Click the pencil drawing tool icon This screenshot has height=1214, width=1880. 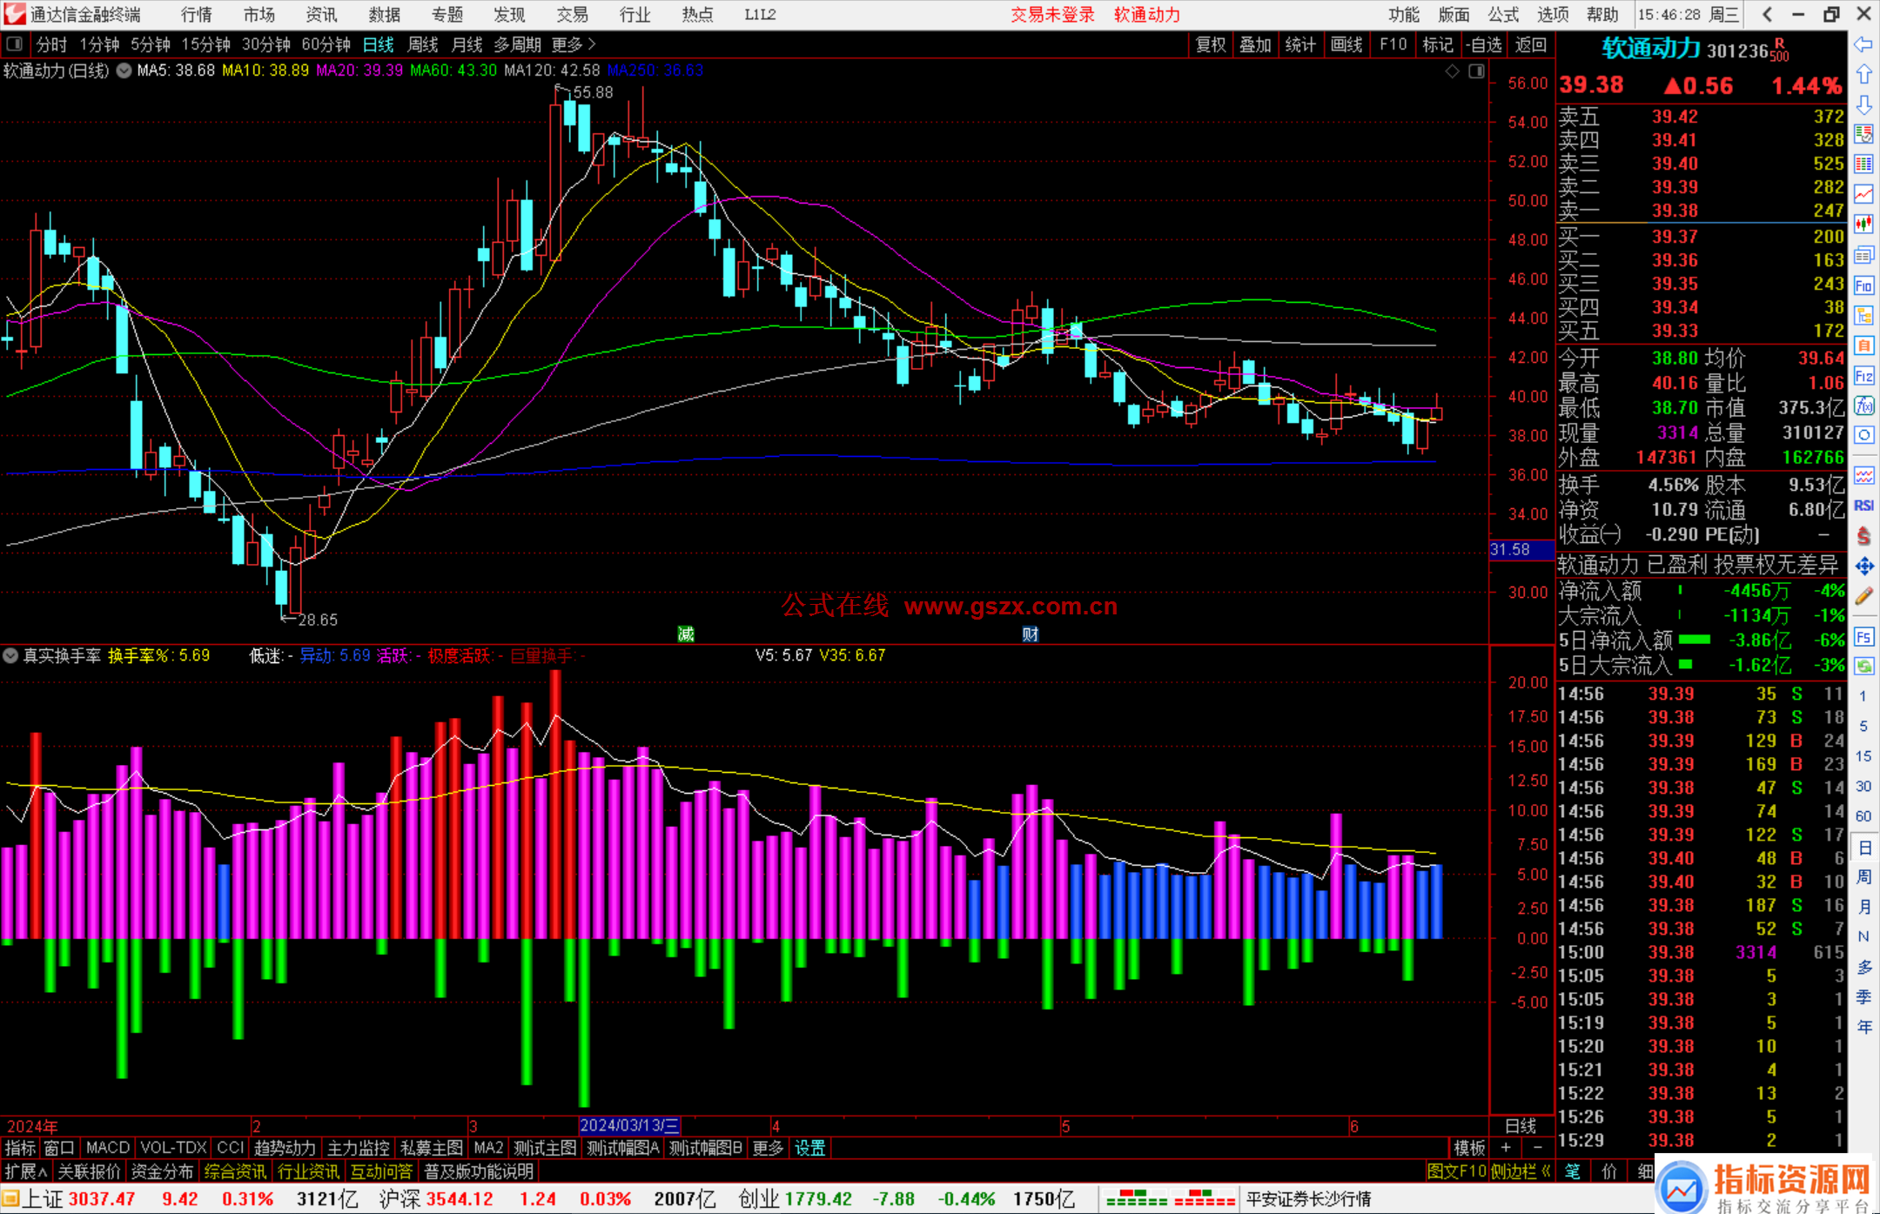click(x=1863, y=596)
